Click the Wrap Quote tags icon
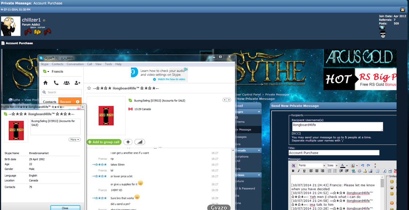The image size is (409, 210). (x=378, y=171)
